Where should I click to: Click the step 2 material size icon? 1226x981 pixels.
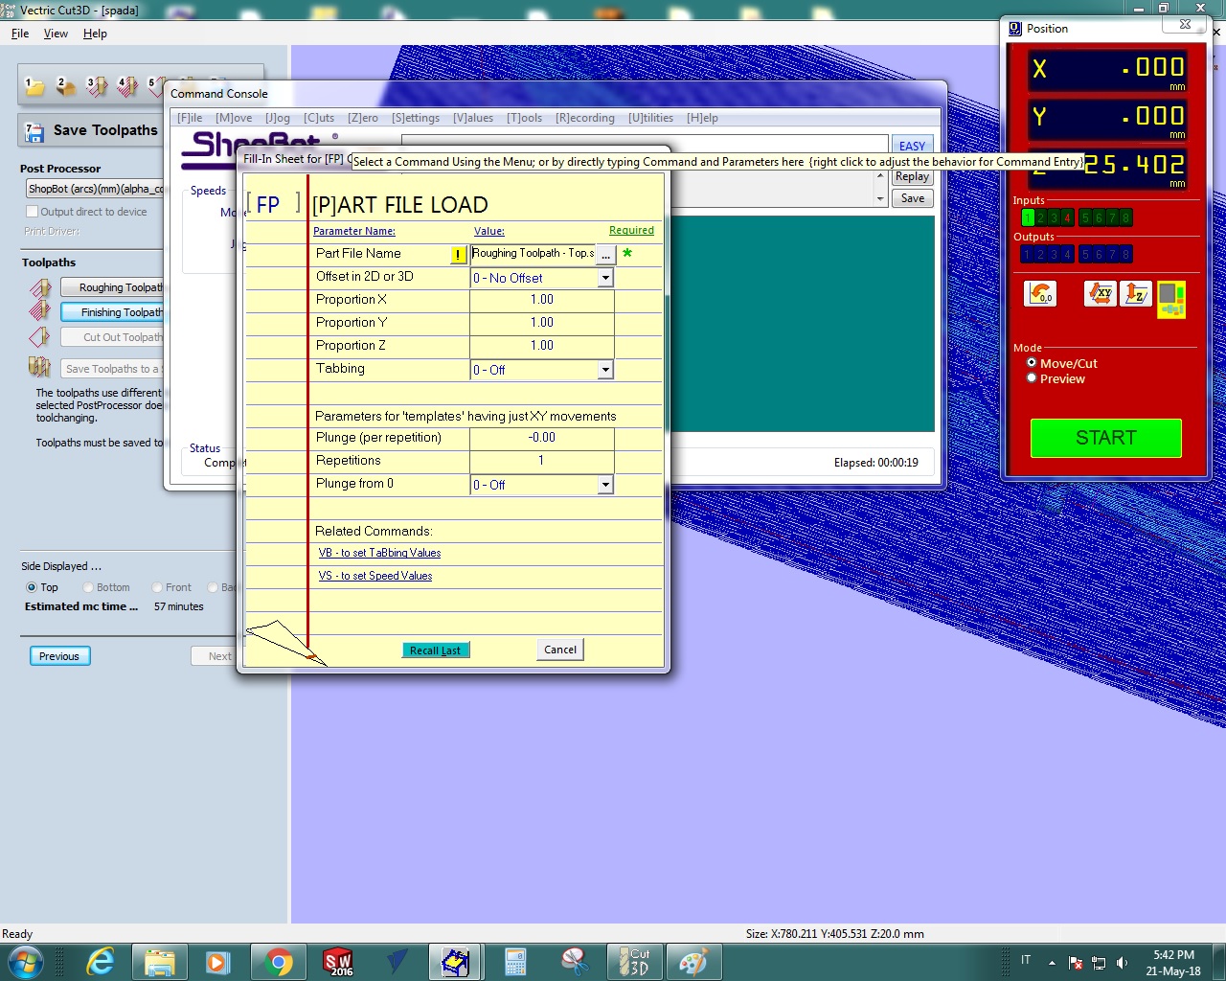[x=65, y=87]
